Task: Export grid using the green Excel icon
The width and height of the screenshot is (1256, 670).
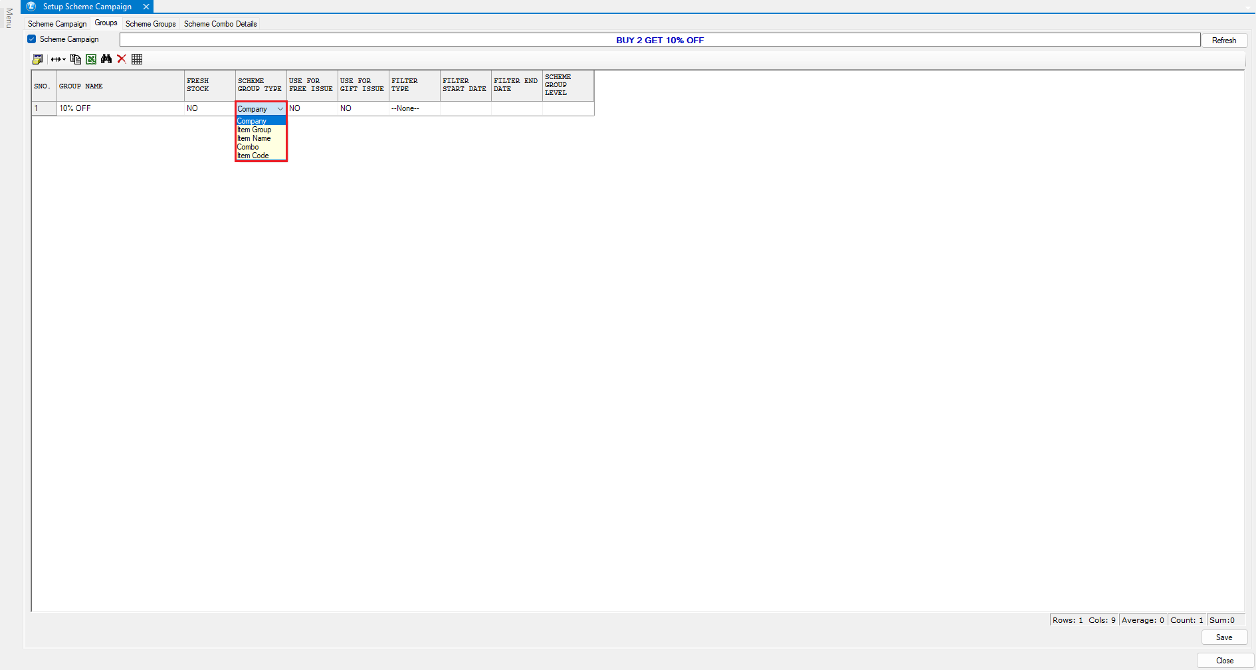Action: point(91,59)
